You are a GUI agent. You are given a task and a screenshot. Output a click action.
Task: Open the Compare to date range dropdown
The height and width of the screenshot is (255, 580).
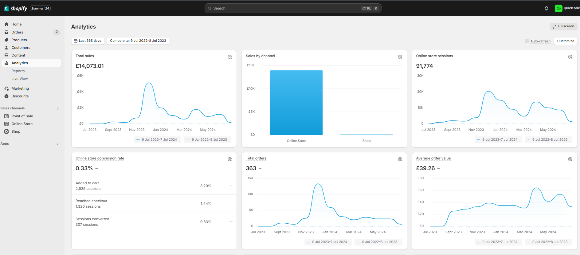[x=138, y=41]
